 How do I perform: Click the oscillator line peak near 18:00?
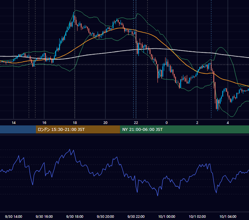(x=70, y=150)
